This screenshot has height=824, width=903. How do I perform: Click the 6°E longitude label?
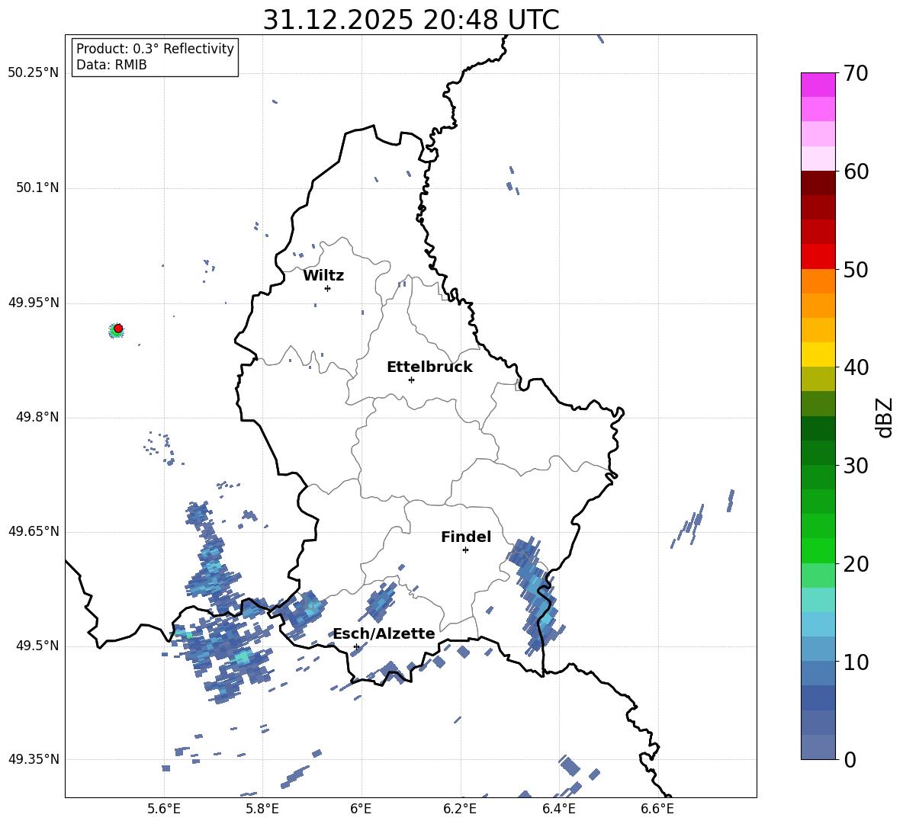tap(362, 810)
